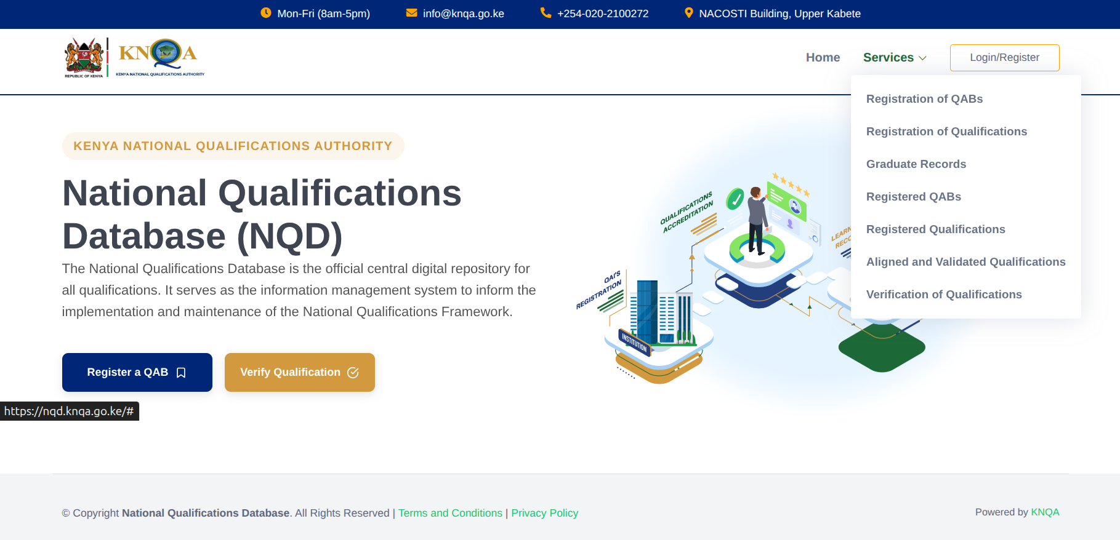Open Aligned and Validated Qualifications
Screen dimensions: 1120x540
(x=965, y=262)
